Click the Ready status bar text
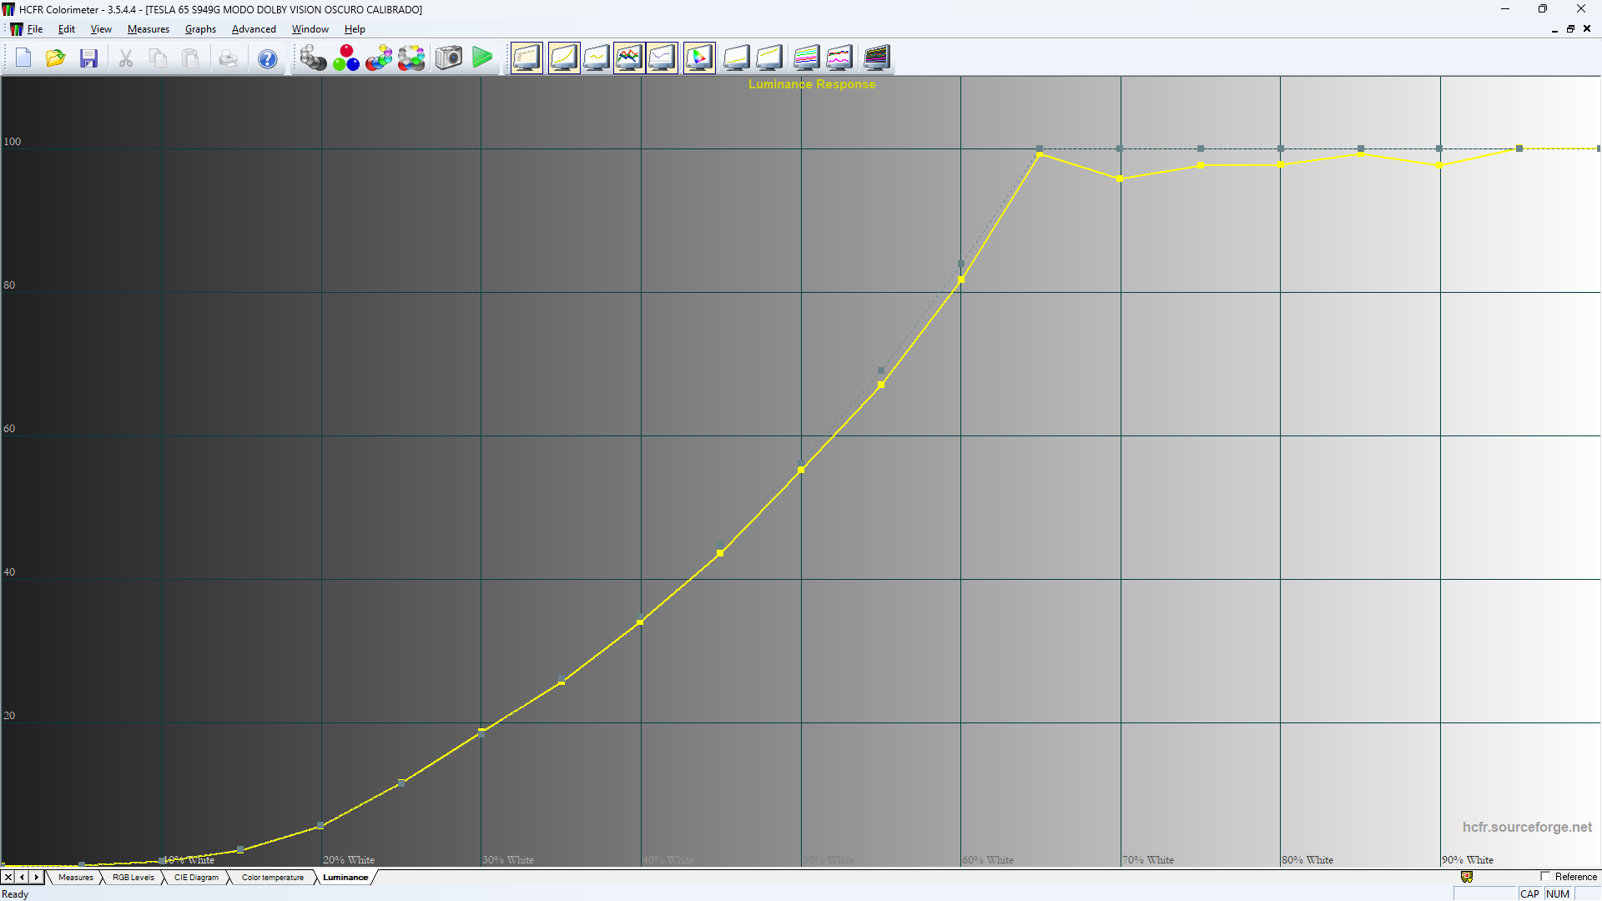Screen dimensions: 1602x901 pyautogui.click(x=15, y=894)
